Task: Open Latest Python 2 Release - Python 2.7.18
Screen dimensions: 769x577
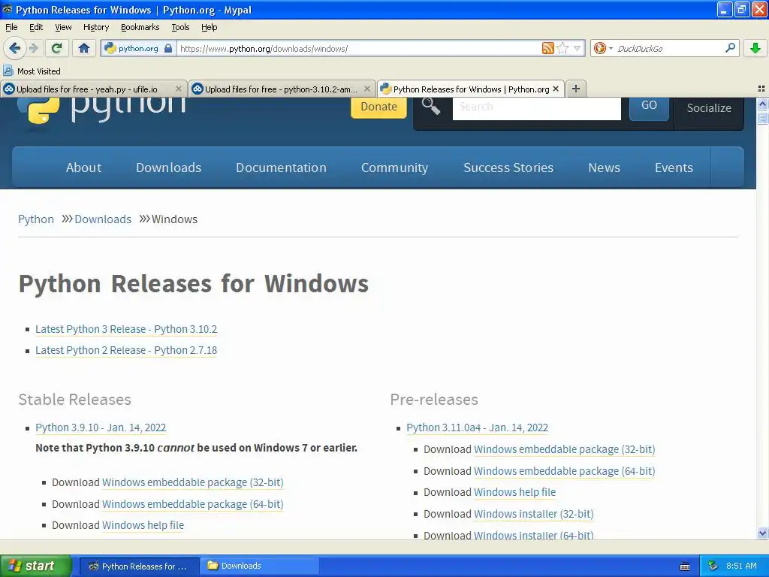Action: (x=126, y=350)
